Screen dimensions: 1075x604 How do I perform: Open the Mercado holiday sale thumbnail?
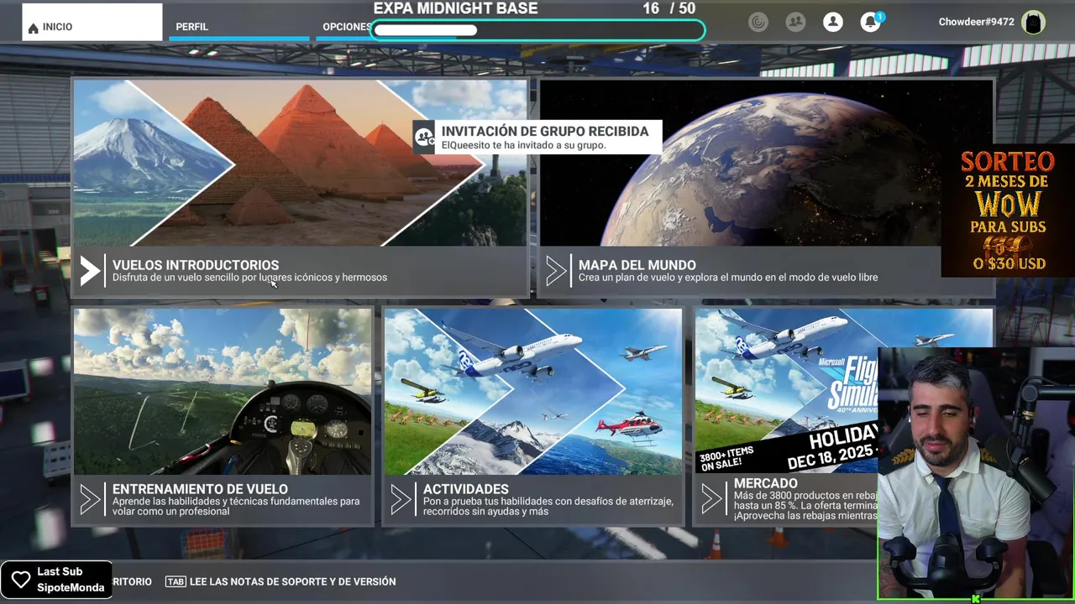click(787, 392)
